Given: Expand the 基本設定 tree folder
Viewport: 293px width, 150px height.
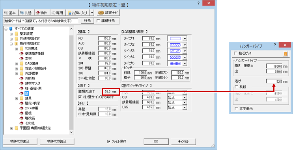Looking at the screenshot, I should click(x=11, y=34).
